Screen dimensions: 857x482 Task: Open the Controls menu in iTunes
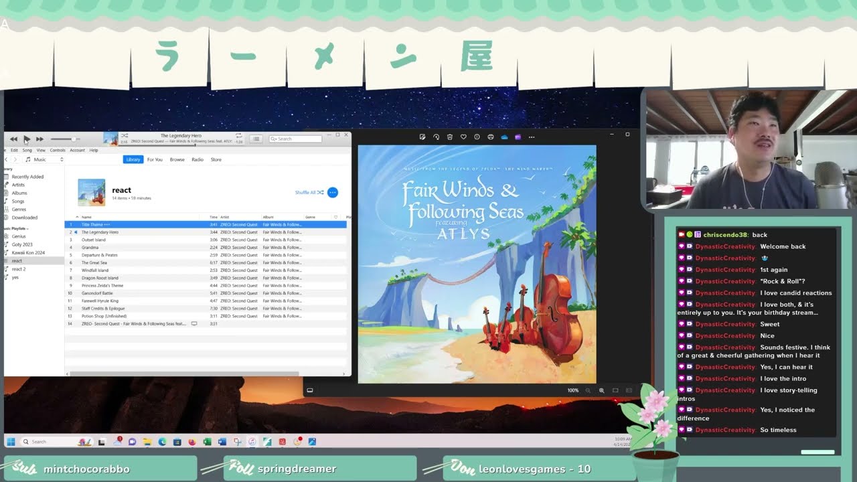[58, 150]
